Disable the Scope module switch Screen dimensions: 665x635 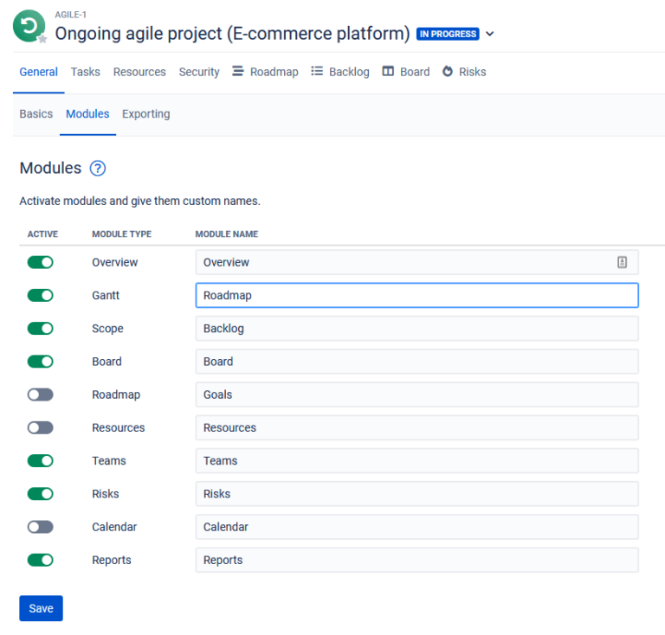pos(41,328)
